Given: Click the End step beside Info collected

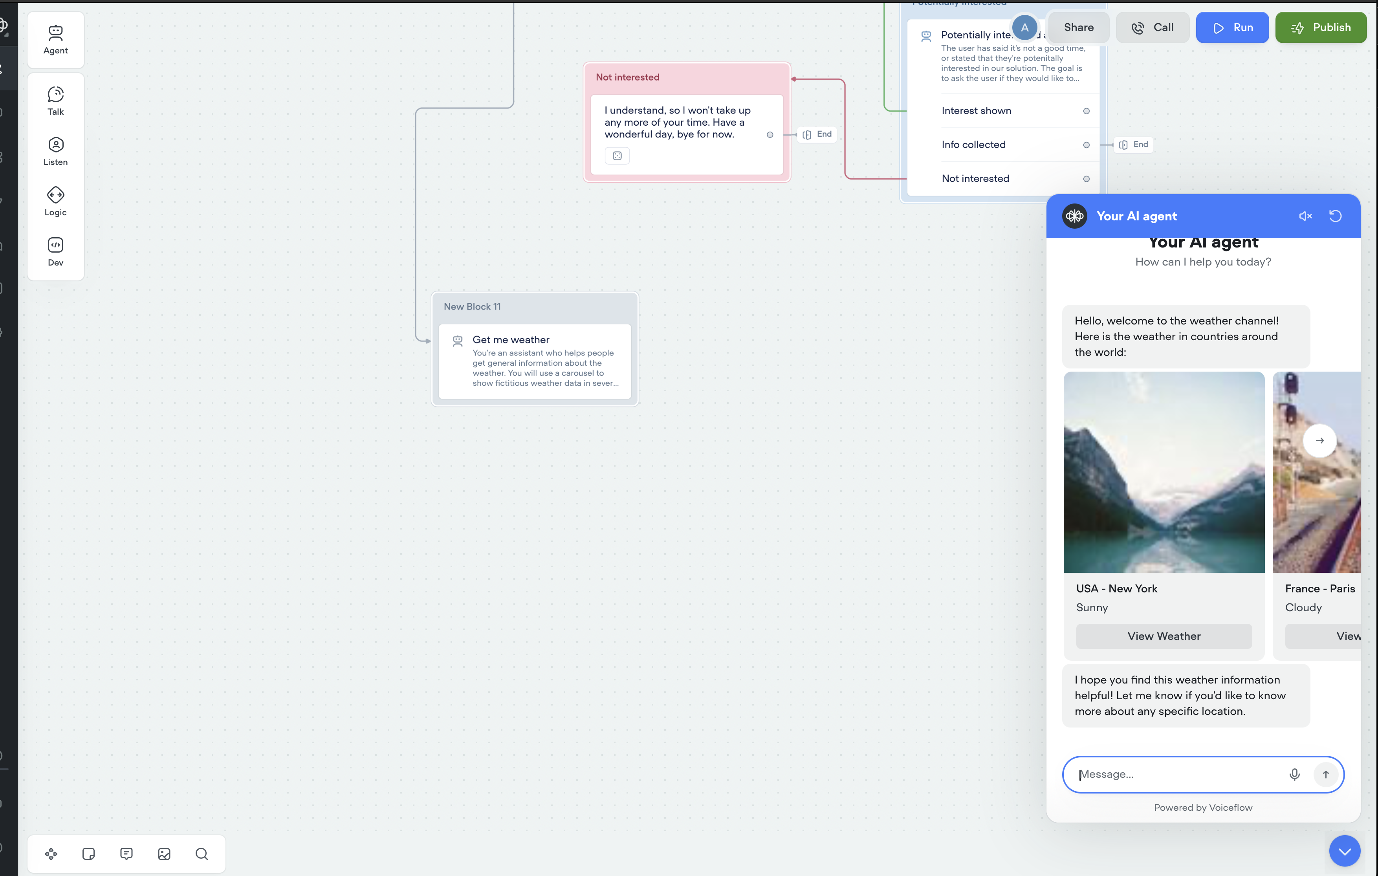Looking at the screenshot, I should 1134,145.
